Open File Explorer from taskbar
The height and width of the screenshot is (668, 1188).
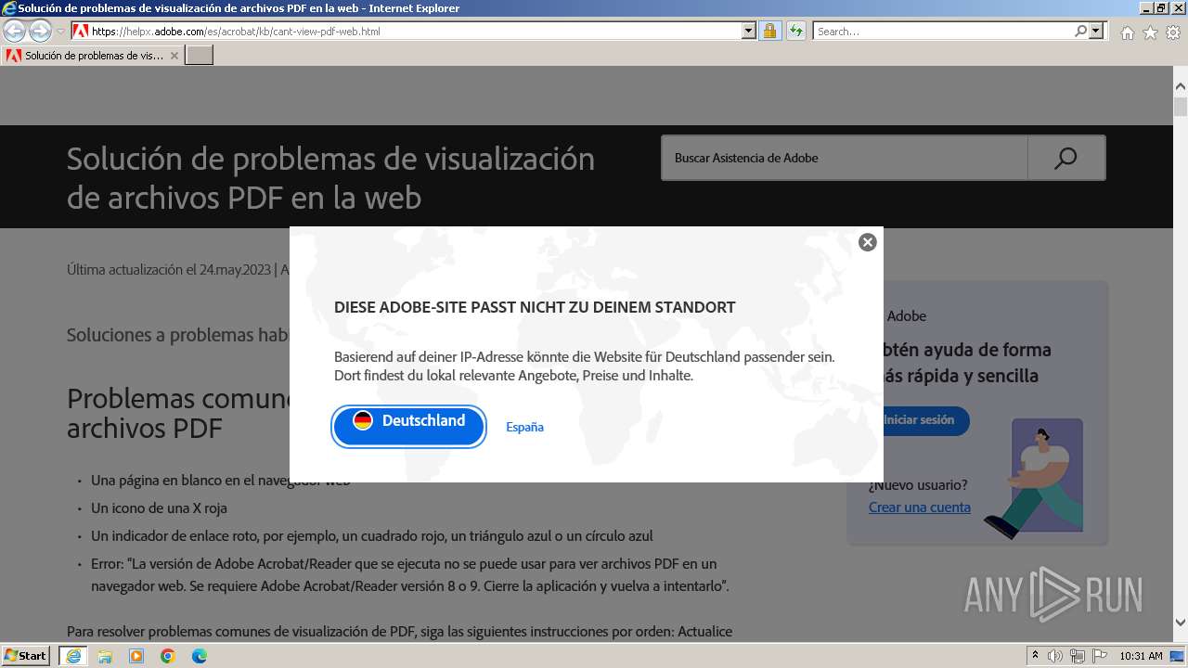[x=105, y=656]
